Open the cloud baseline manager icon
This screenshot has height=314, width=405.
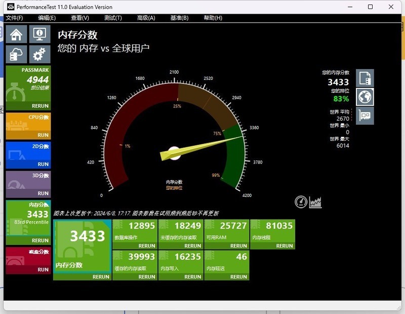(16, 54)
